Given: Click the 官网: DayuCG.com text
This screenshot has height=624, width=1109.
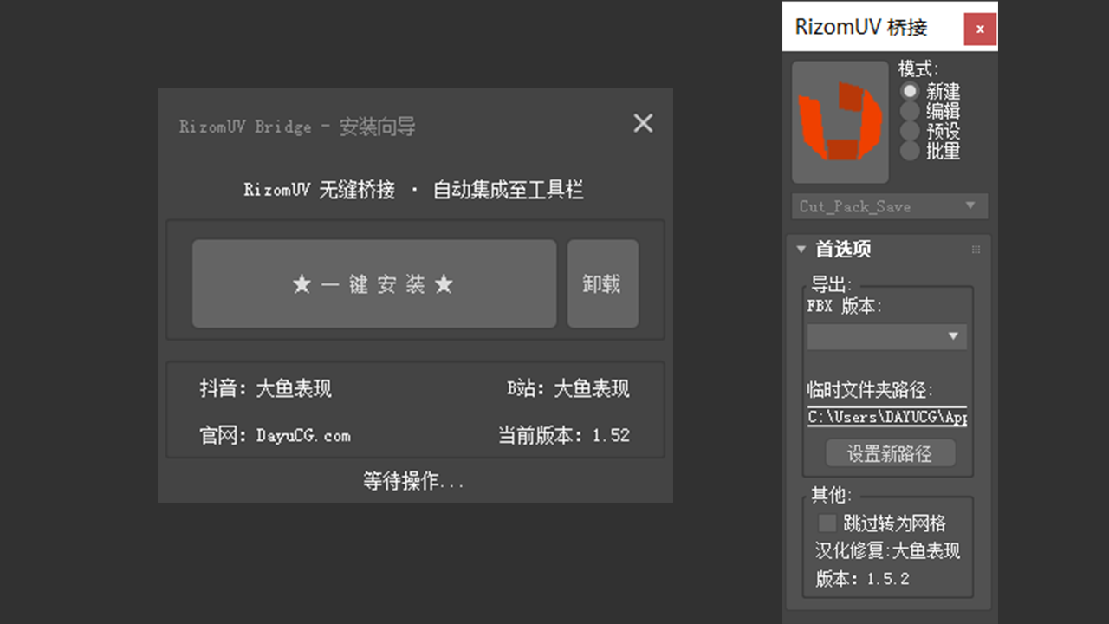Looking at the screenshot, I should coord(275,435).
